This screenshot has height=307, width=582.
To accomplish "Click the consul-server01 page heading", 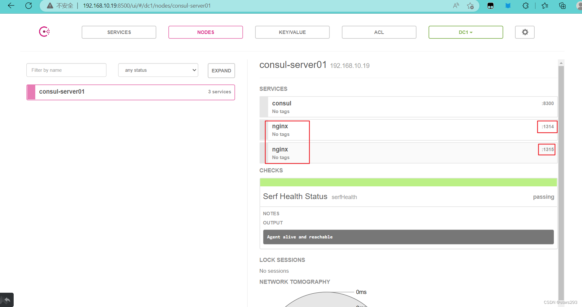I will (293, 65).
